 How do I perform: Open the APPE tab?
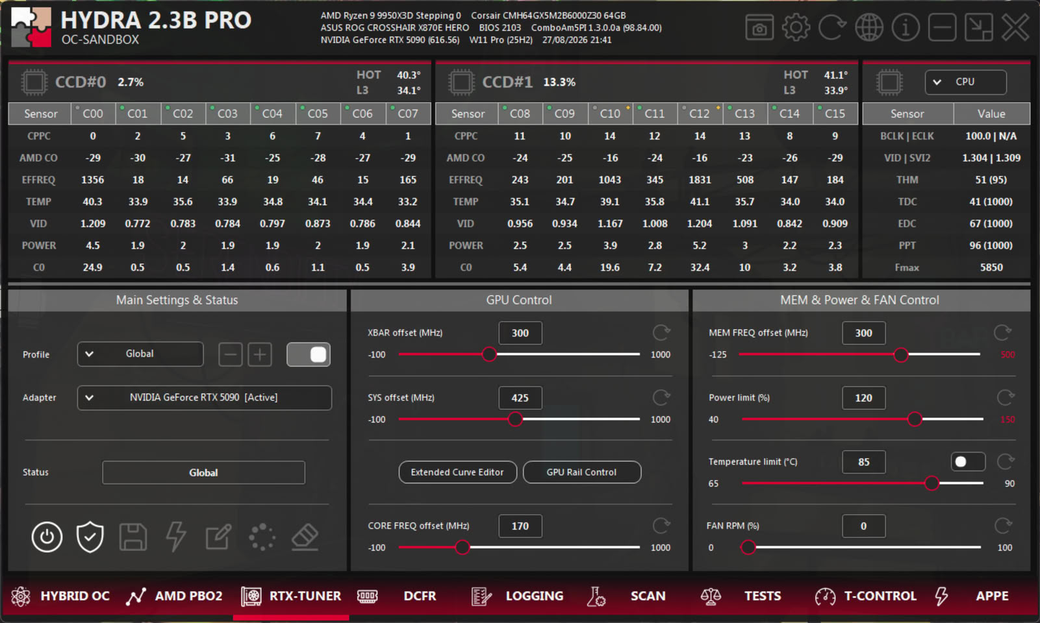tap(972, 596)
